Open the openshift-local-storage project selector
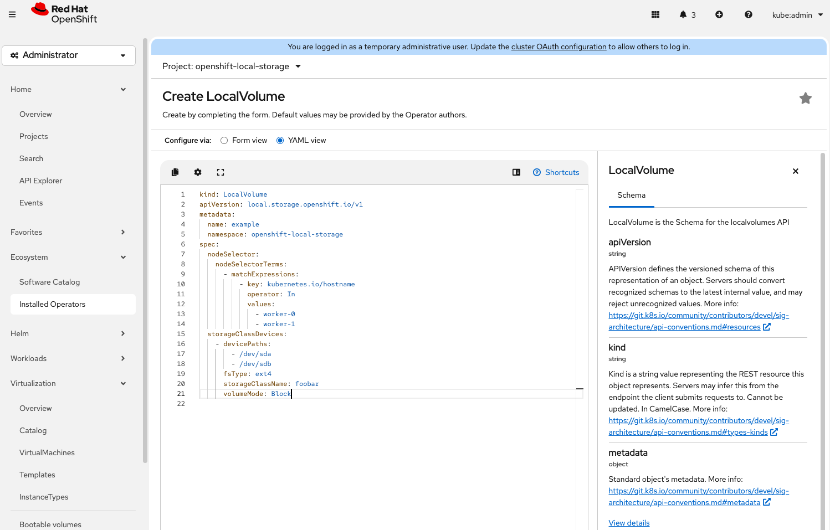Viewport: 830px width, 530px height. click(x=231, y=66)
